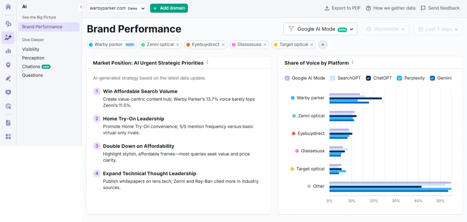Remove the Zenni optical competitor tag
Screen dimensions: 467x222
point(178,44)
